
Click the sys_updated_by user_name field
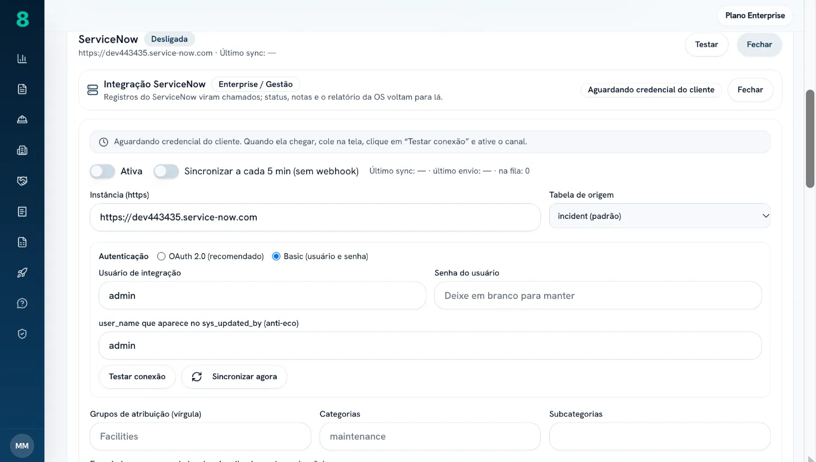(430, 346)
